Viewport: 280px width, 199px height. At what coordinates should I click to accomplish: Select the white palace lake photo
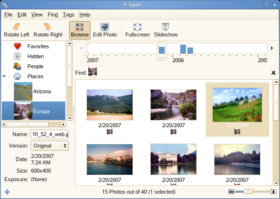point(173,159)
